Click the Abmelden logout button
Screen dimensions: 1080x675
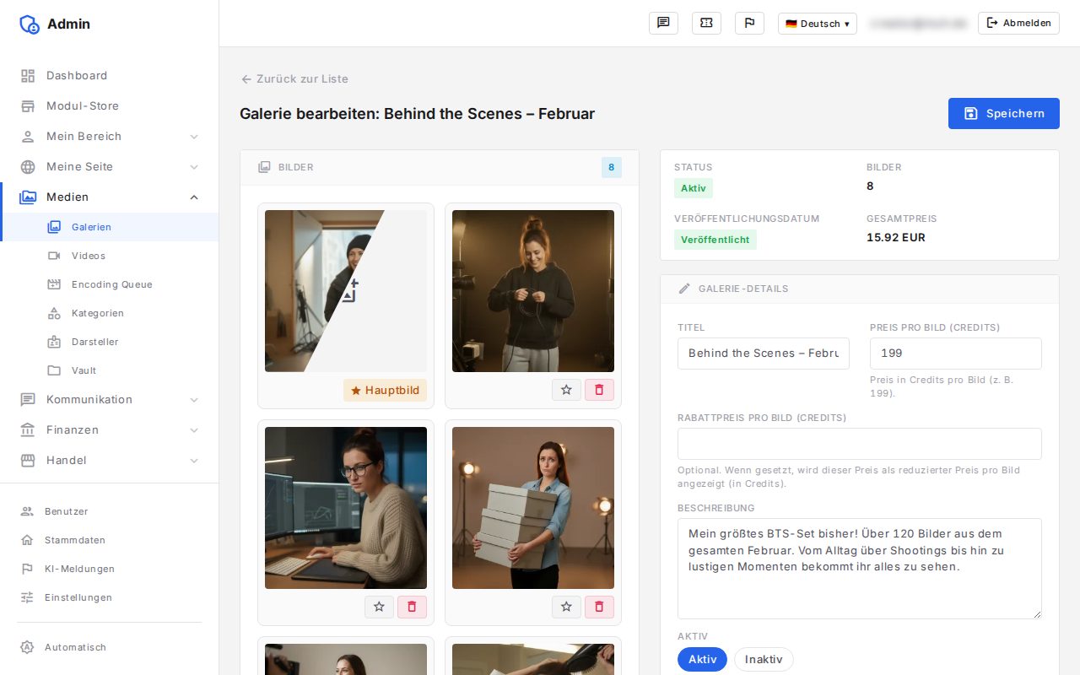pyautogui.click(x=1018, y=24)
